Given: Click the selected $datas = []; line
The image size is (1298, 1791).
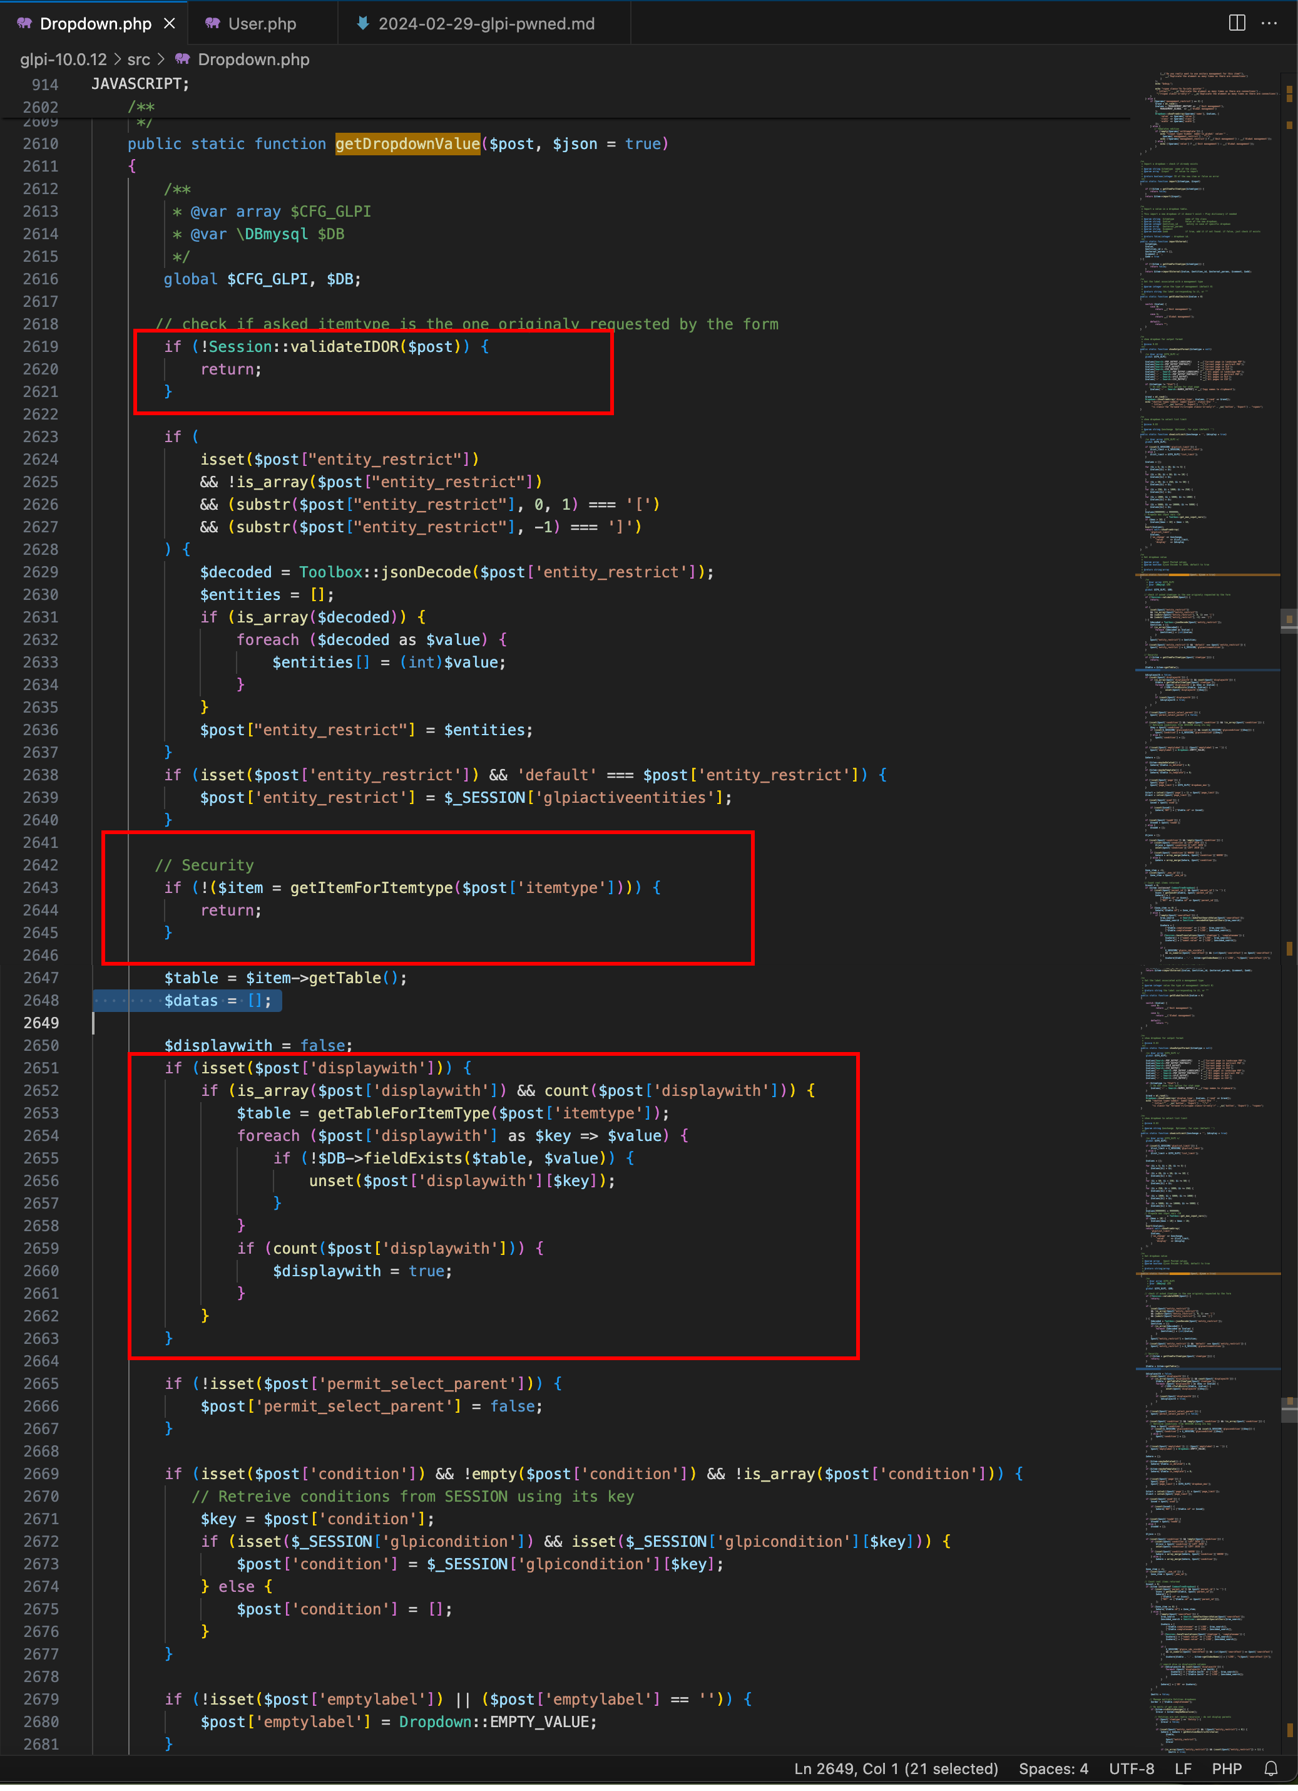Looking at the screenshot, I should click(218, 1001).
